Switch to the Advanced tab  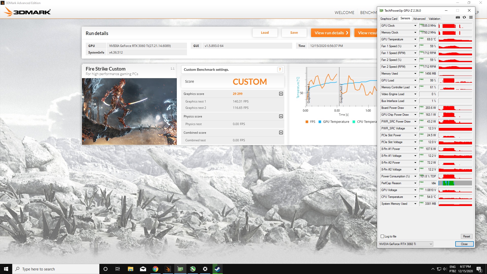[419, 19]
